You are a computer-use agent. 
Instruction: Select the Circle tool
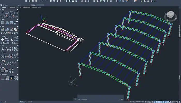(11, 13)
